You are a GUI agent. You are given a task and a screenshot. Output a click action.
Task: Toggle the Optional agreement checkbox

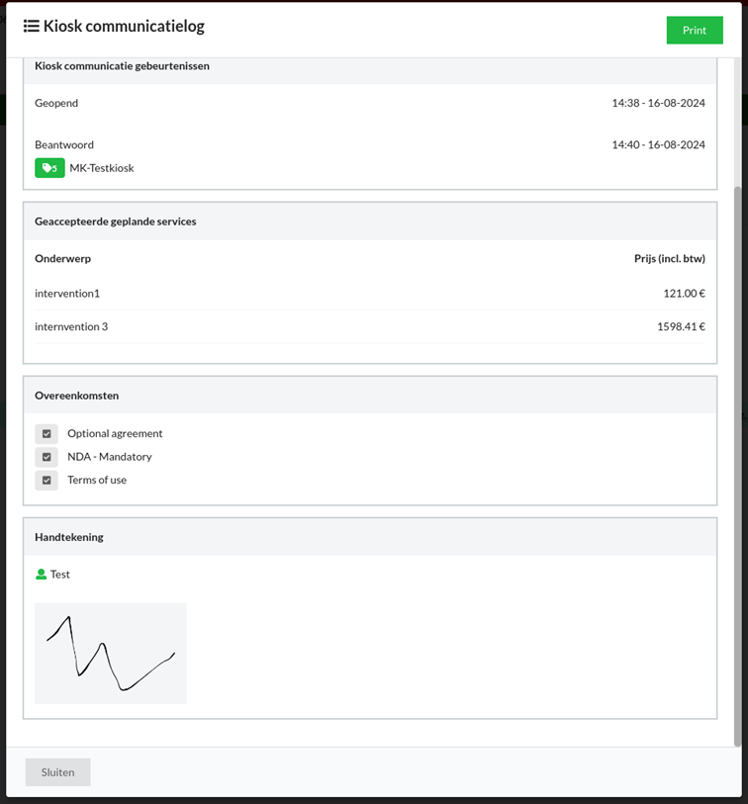tap(47, 434)
